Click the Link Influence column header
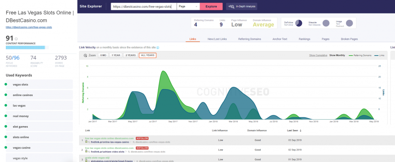The height and width of the screenshot is (162, 395). (x=220, y=130)
